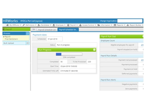Screen dimensions: 146x109
Task: Click the Candidate person icon
Action: [x=39, y=25]
